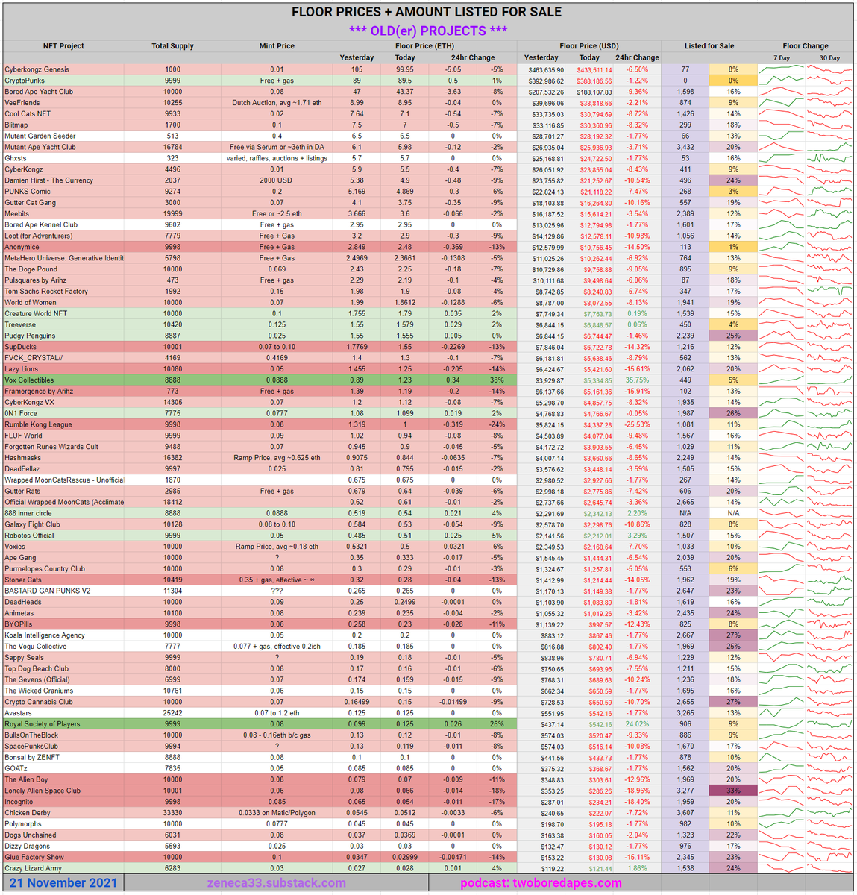Select the FLOOR PRICES + AMOUNT LISTED title
The image size is (857, 895).
click(427, 12)
